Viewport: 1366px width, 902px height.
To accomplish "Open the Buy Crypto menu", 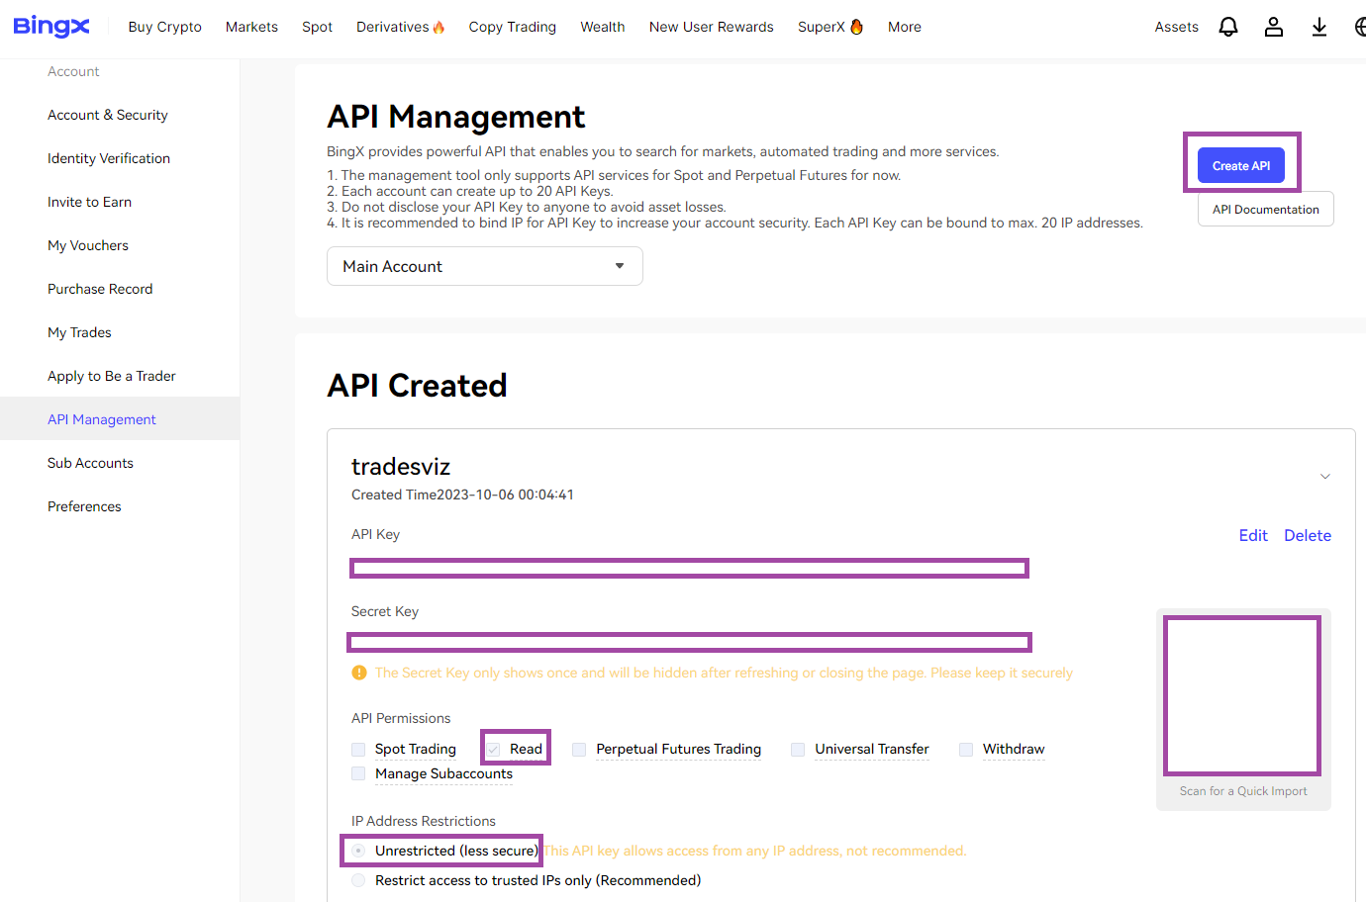I will coord(164,27).
